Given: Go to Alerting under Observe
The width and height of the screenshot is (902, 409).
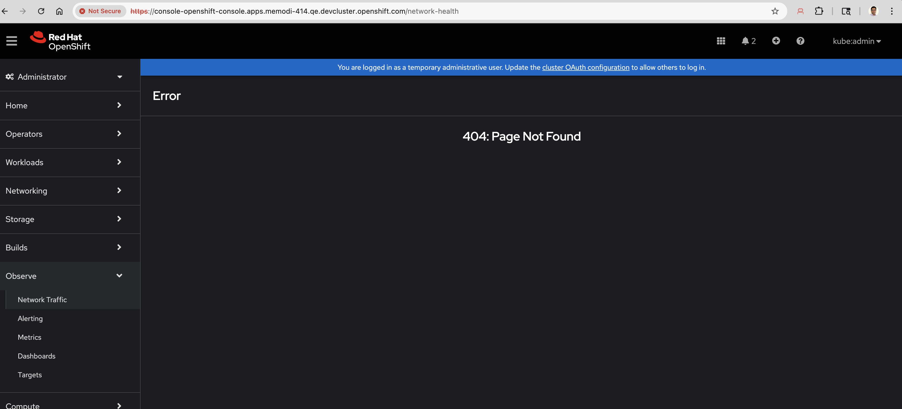Looking at the screenshot, I should [x=30, y=319].
